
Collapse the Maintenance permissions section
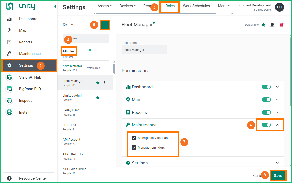pyautogui.click(x=277, y=125)
